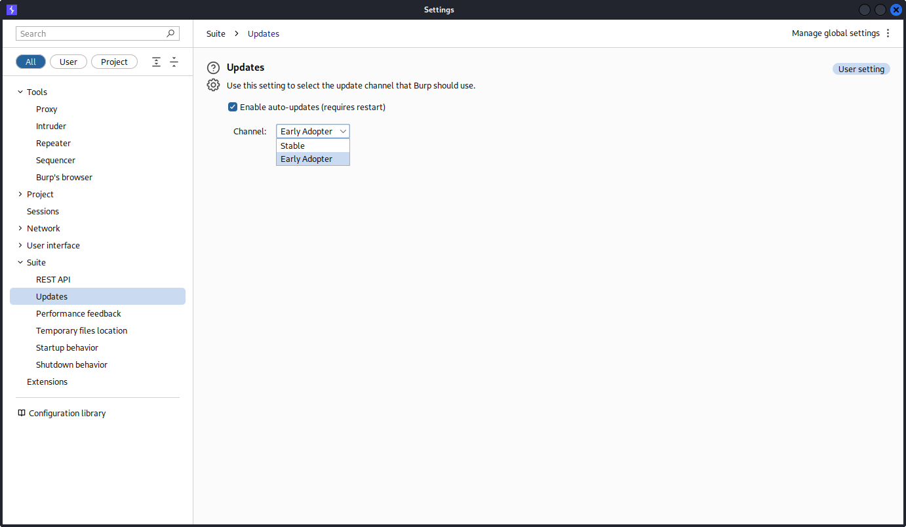Viewport: 906px width, 527px height.
Task: Open the Channel combo box
Action: pos(313,131)
